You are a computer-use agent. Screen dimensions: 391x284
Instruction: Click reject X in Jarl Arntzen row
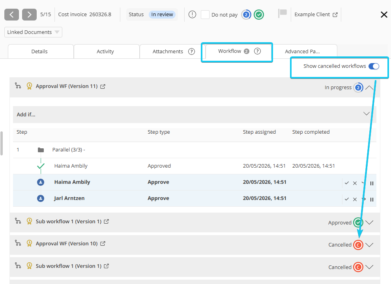click(x=355, y=200)
